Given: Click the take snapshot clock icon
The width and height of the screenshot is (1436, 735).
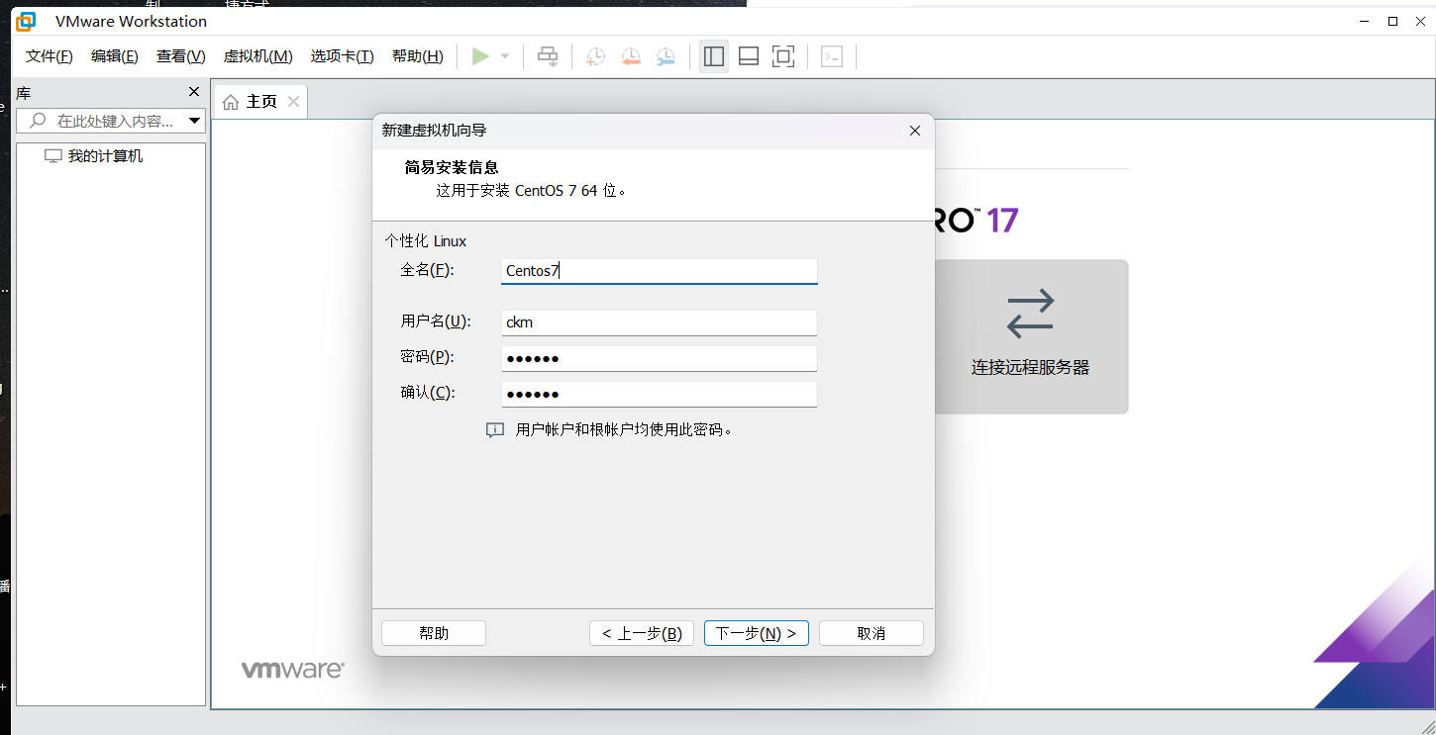Looking at the screenshot, I should tap(595, 56).
